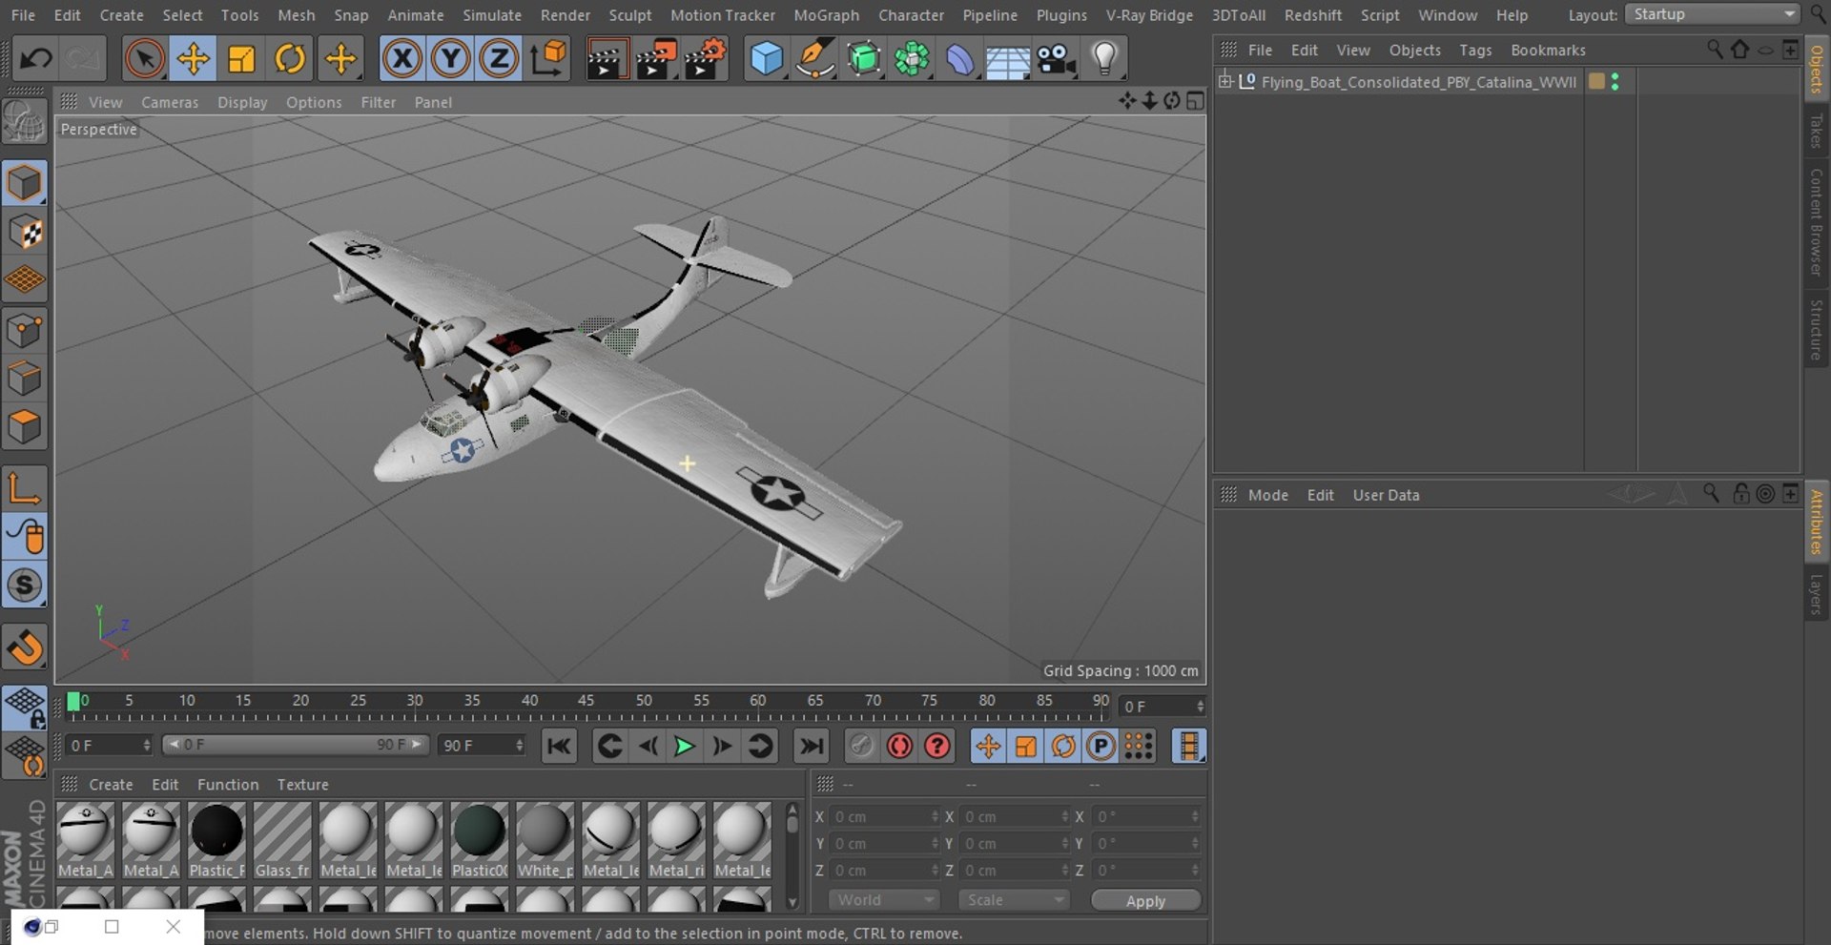Click the Make Editable icon
The height and width of the screenshot is (945, 1831).
[x=24, y=123]
